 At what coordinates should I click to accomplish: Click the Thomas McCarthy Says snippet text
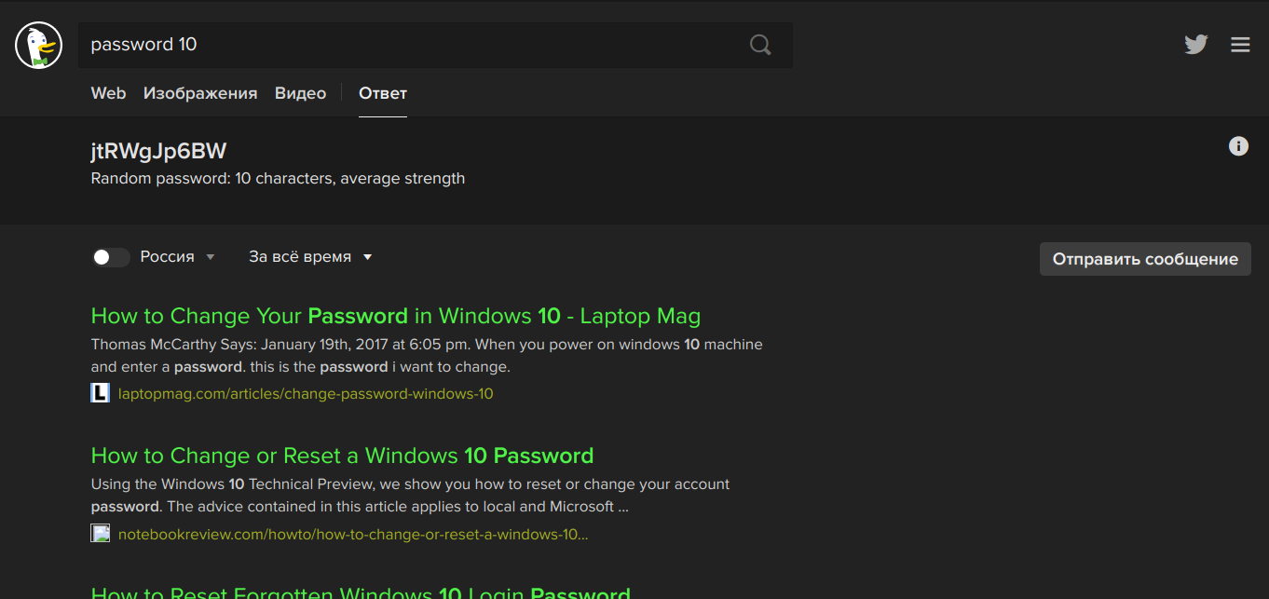point(427,356)
